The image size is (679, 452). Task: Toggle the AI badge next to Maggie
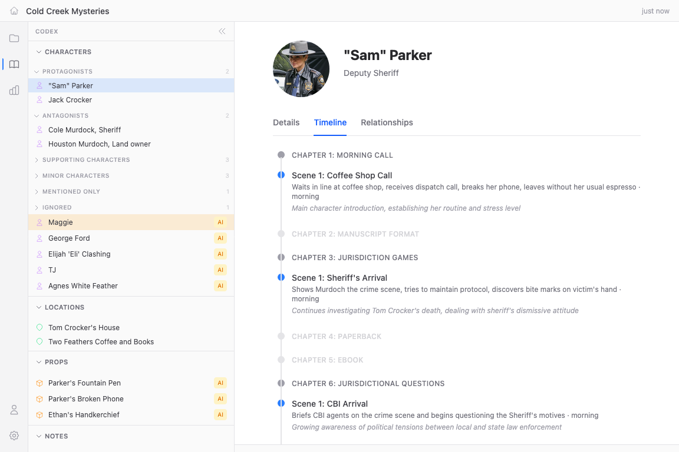(220, 222)
